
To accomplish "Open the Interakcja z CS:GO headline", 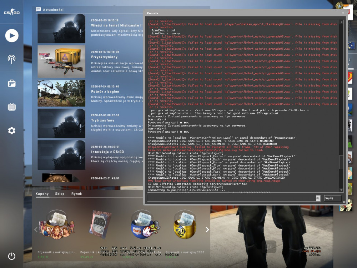I will point(107,152).
